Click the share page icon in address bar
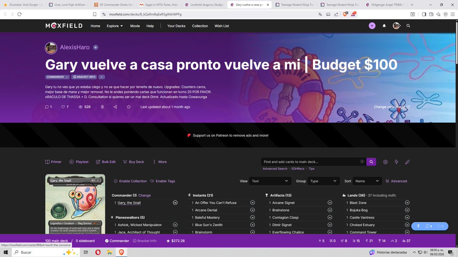The height and width of the screenshot is (257, 458). tap(336, 14)
